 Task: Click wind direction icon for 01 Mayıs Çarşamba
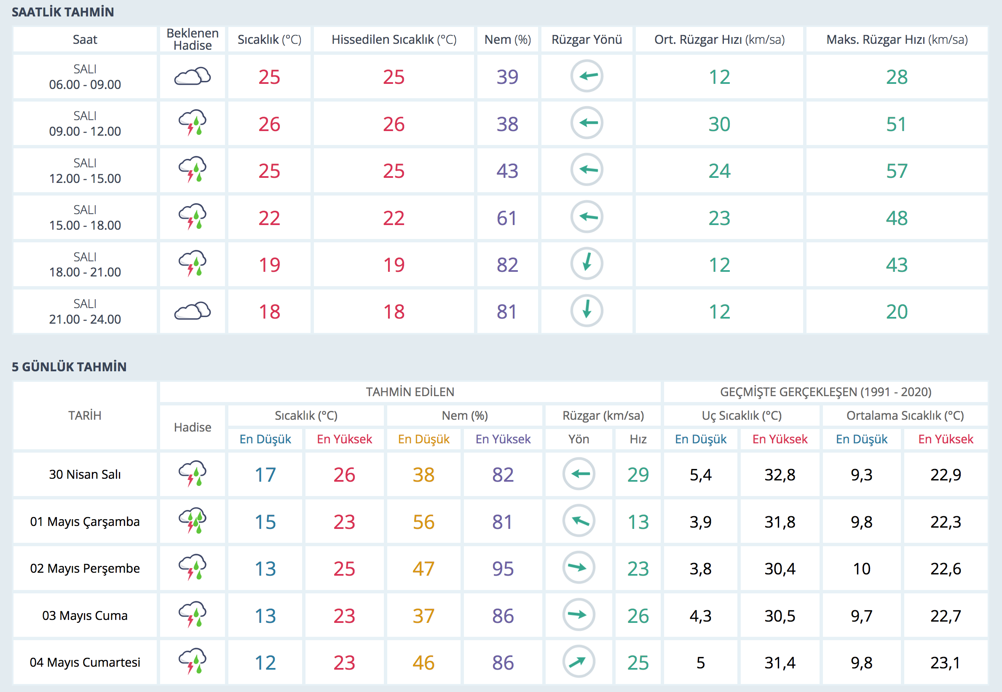coord(579,521)
